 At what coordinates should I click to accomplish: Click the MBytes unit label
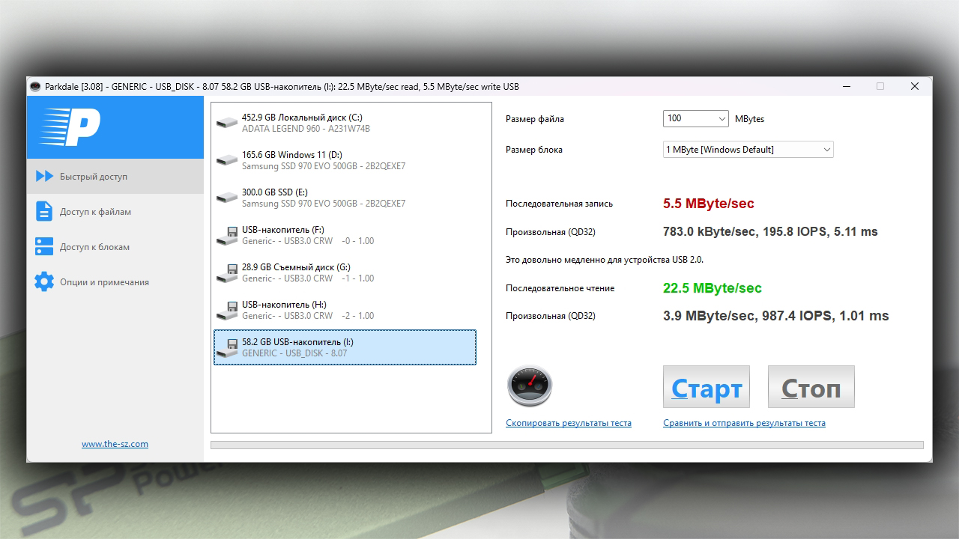point(749,119)
